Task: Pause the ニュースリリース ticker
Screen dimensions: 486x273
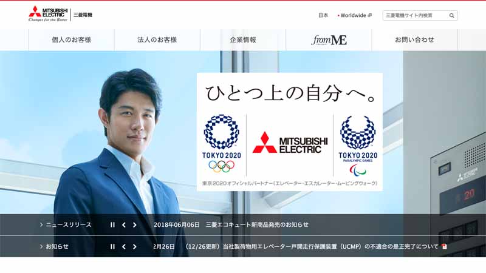Action: pos(112,225)
